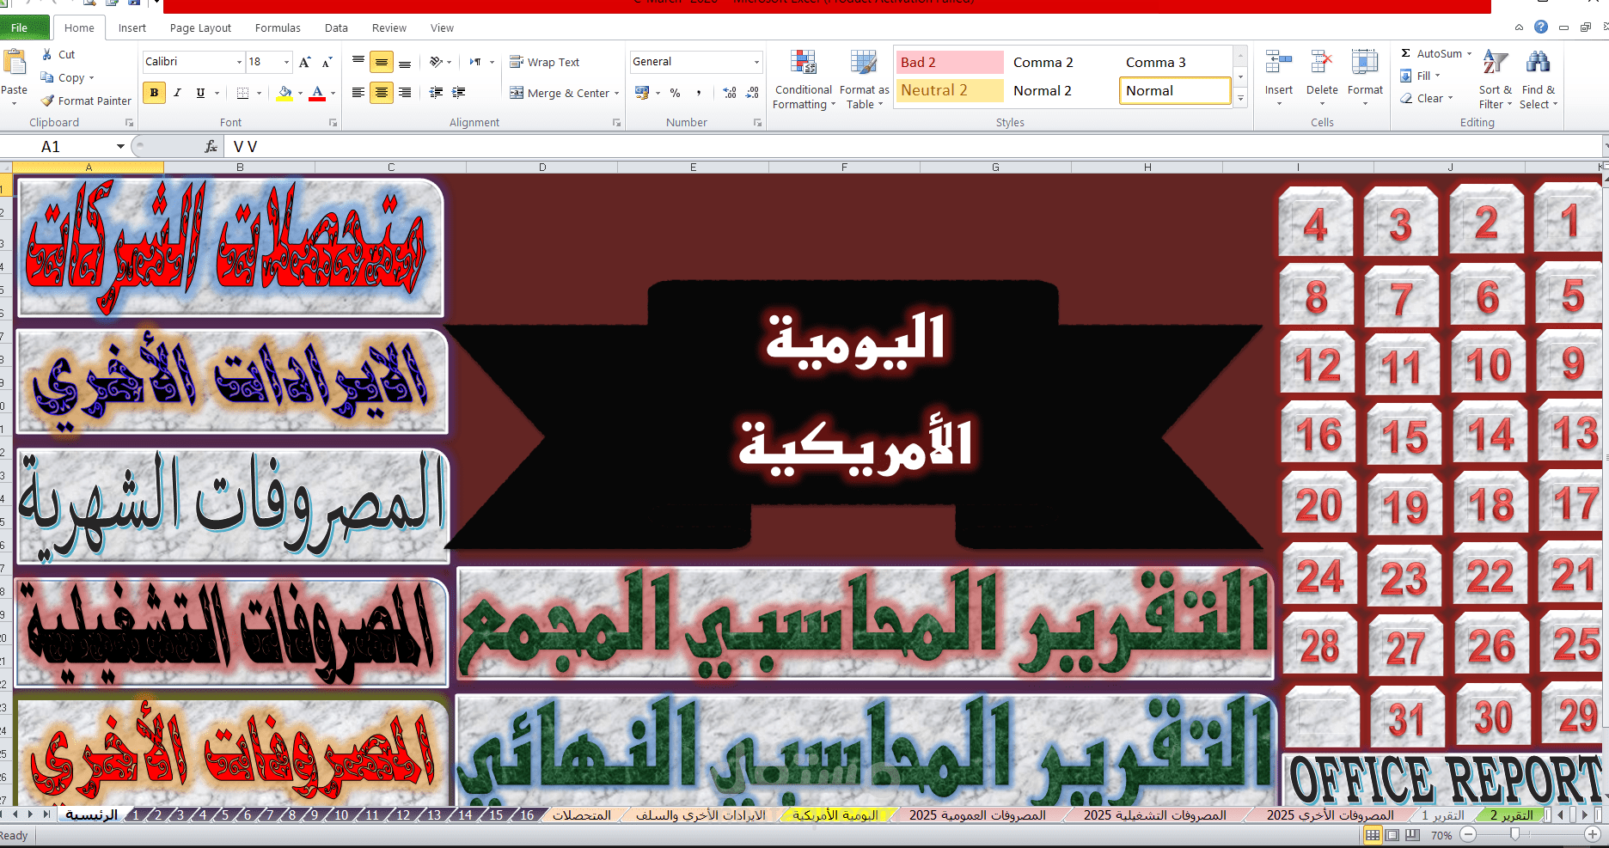Select column D header
The image size is (1609, 848).
click(542, 168)
